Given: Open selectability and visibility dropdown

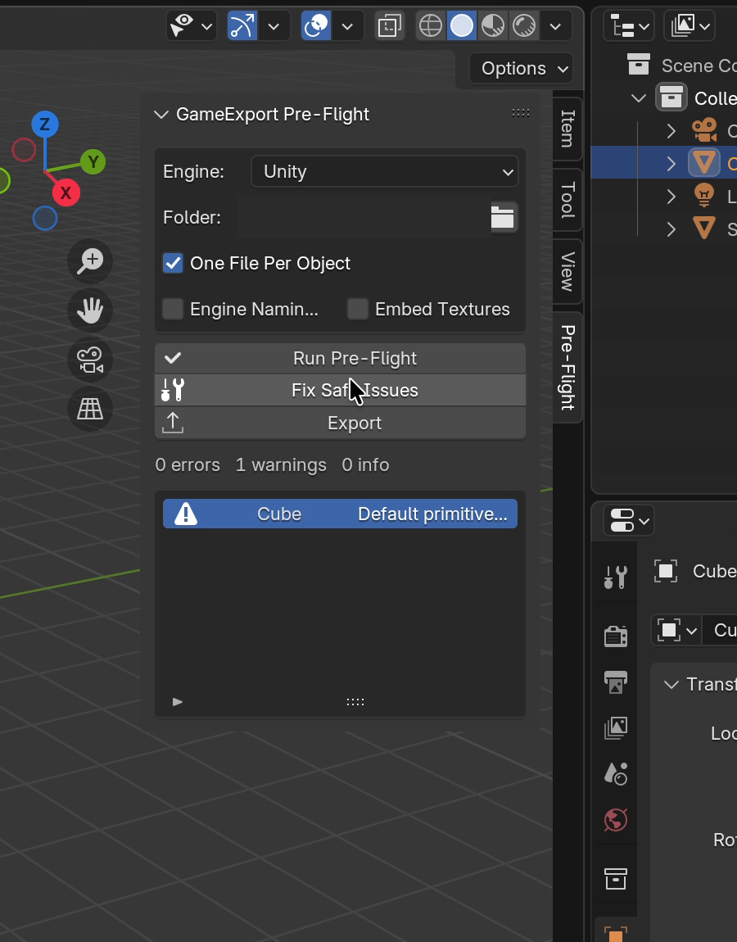Looking at the screenshot, I should (x=192, y=26).
